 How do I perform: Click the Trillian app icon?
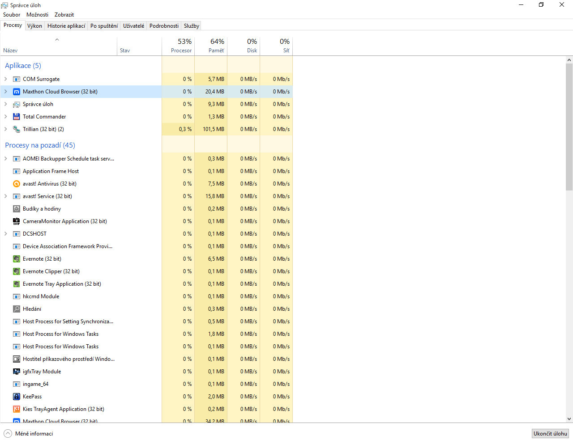click(x=17, y=129)
